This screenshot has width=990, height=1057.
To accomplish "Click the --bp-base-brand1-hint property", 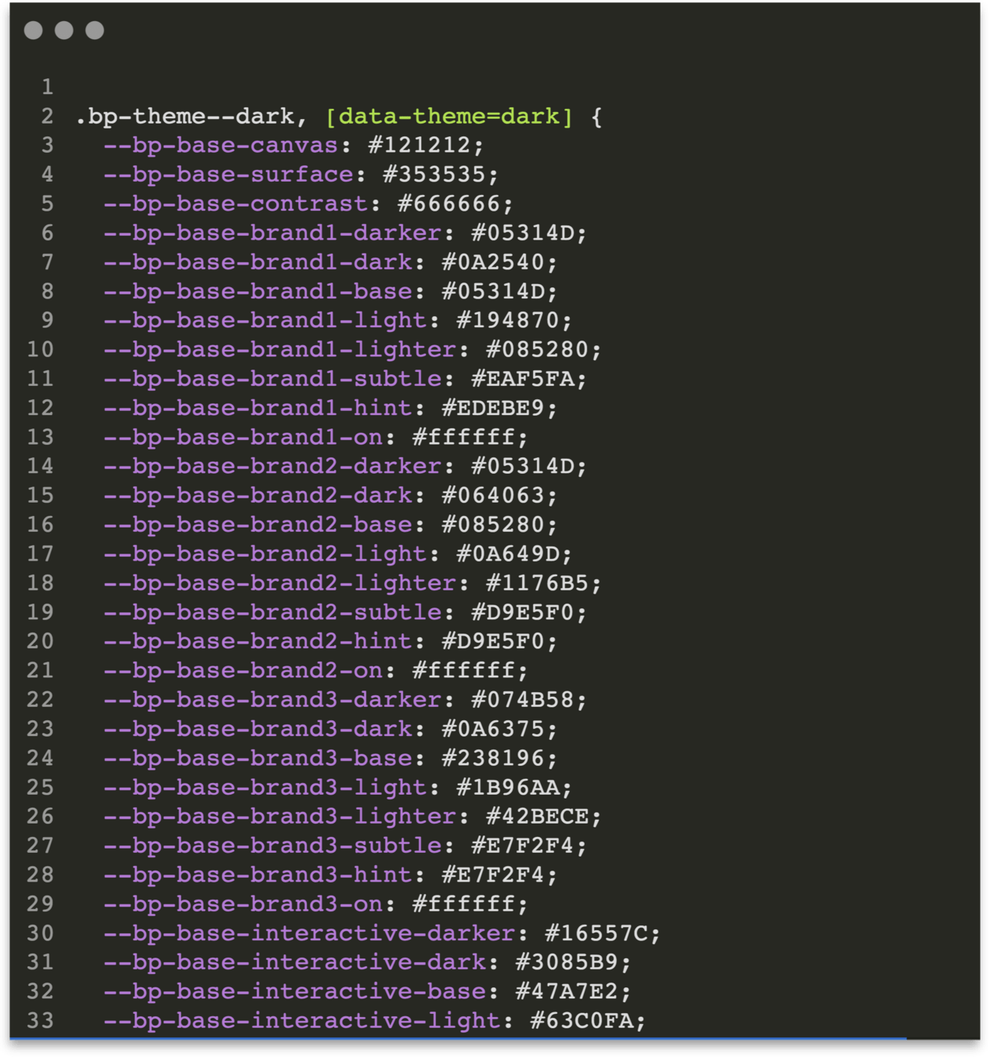I will 257,408.
